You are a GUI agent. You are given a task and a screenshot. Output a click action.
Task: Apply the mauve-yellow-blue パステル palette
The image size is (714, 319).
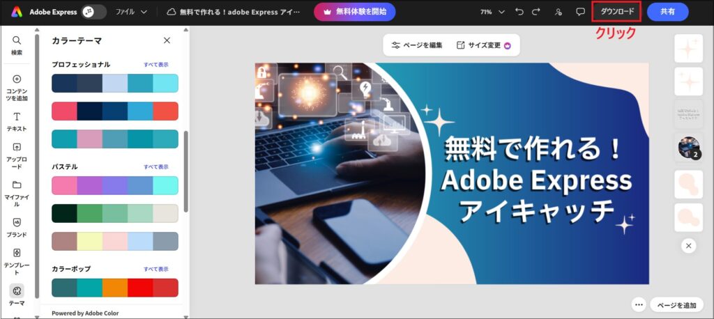115,241
